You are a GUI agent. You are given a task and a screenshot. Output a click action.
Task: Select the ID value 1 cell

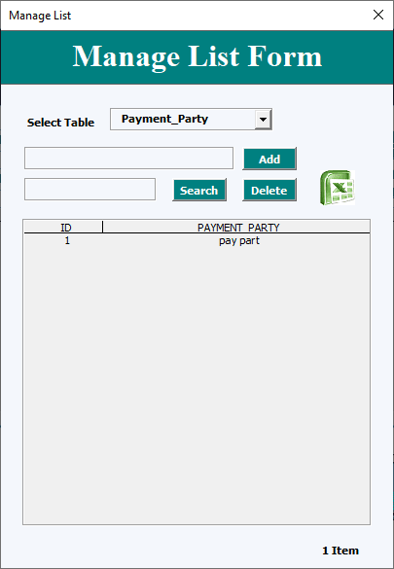pos(67,240)
